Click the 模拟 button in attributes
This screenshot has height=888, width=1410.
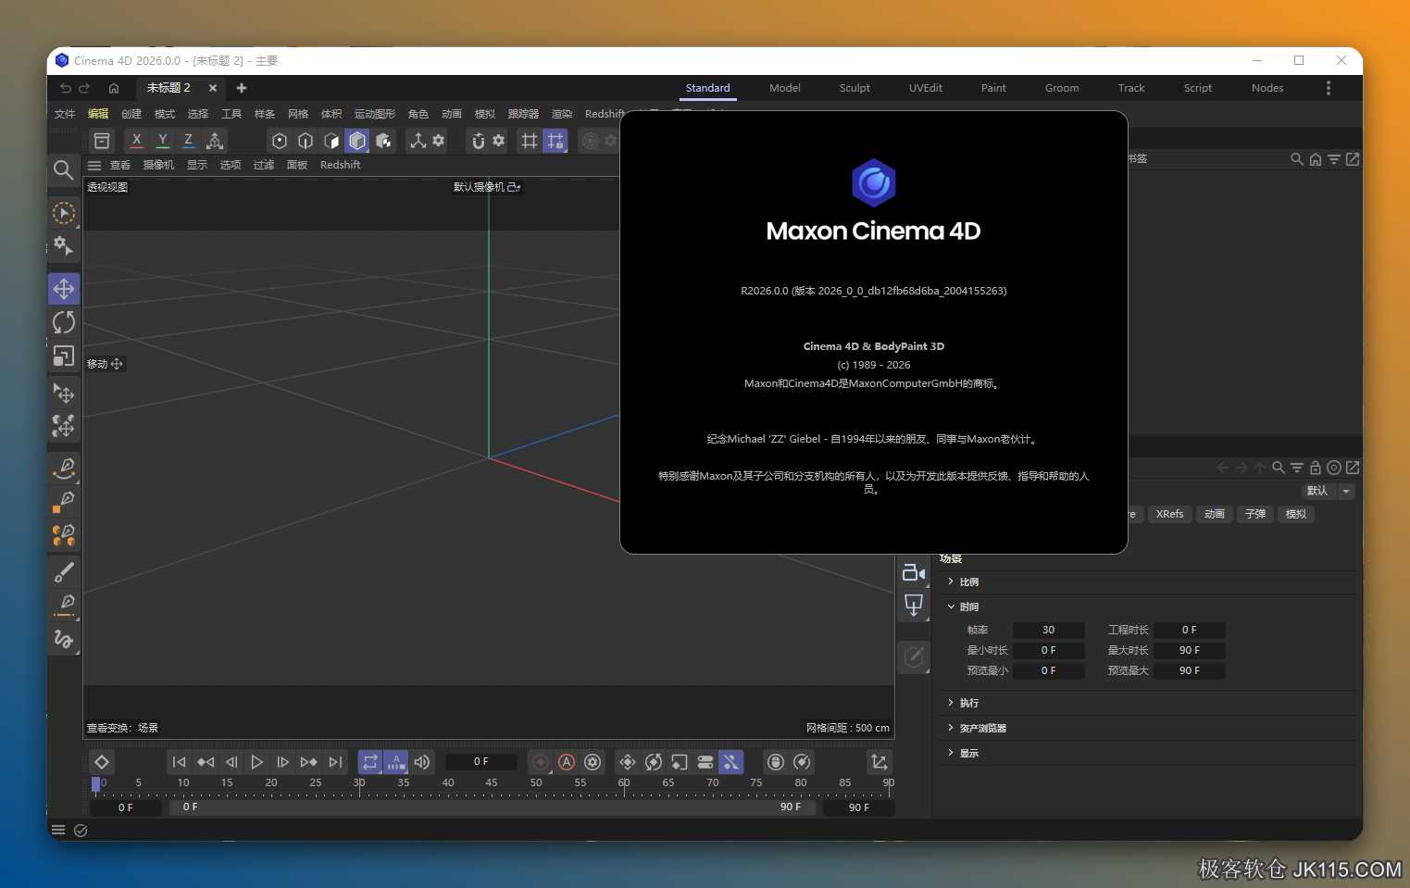tap(1296, 514)
